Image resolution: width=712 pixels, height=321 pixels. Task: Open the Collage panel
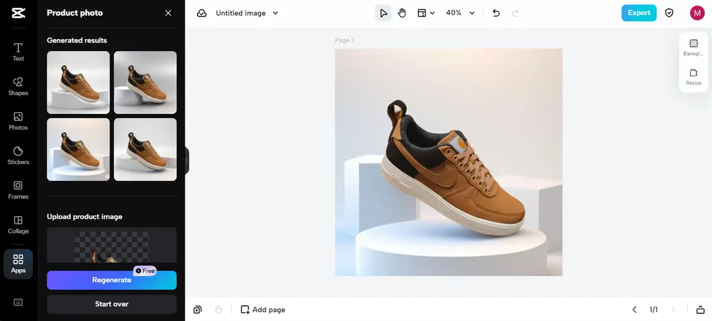tap(18, 224)
